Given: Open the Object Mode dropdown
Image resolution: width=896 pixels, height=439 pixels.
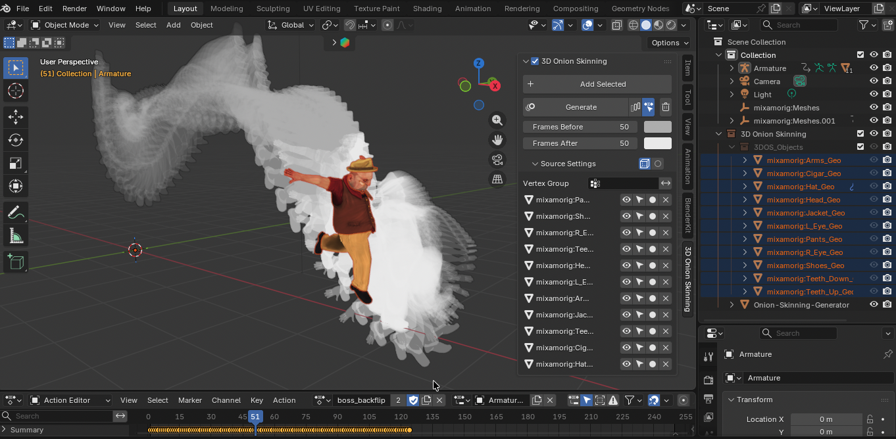Looking at the screenshot, I should tap(65, 25).
